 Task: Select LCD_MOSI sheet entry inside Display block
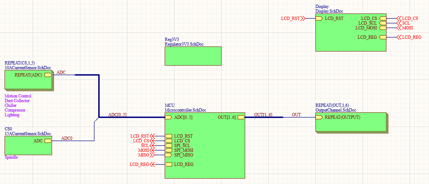371,28
